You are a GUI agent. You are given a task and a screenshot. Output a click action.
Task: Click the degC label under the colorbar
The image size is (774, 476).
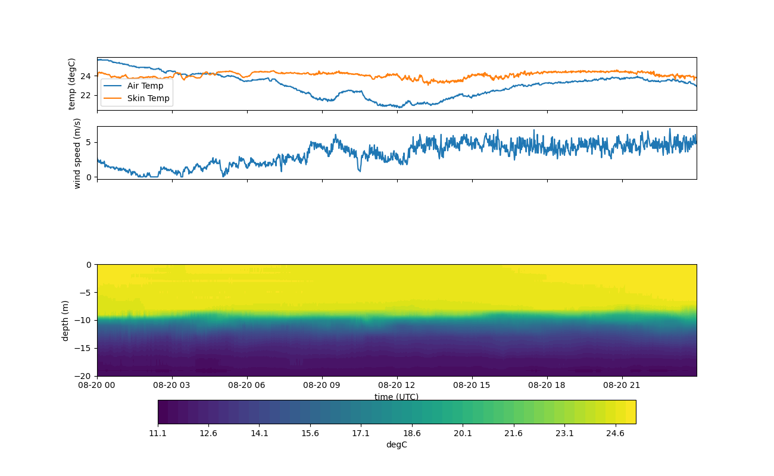click(x=397, y=445)
